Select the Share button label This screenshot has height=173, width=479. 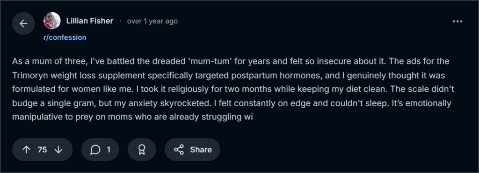201,150
